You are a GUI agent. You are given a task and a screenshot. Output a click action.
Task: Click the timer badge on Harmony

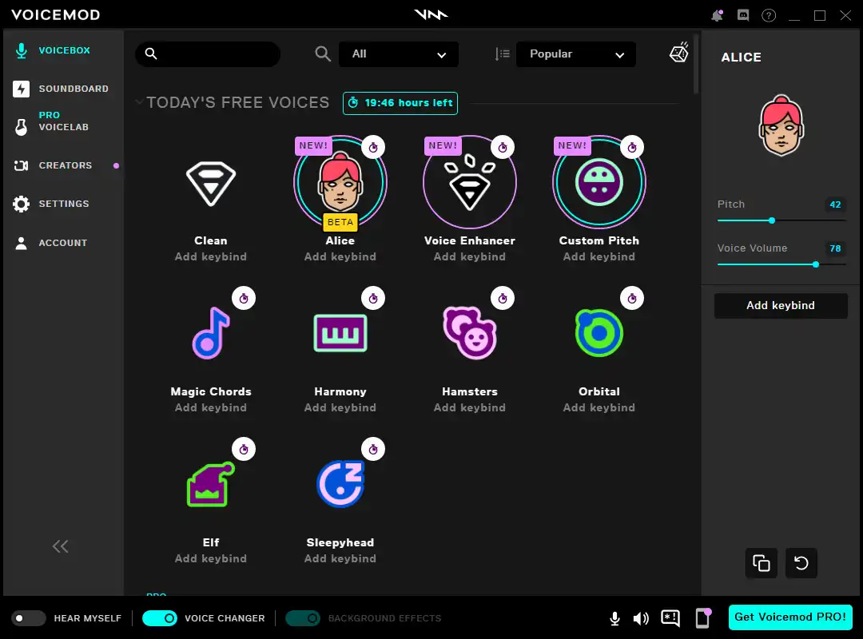pyautogui.click(x=373, y=298)
